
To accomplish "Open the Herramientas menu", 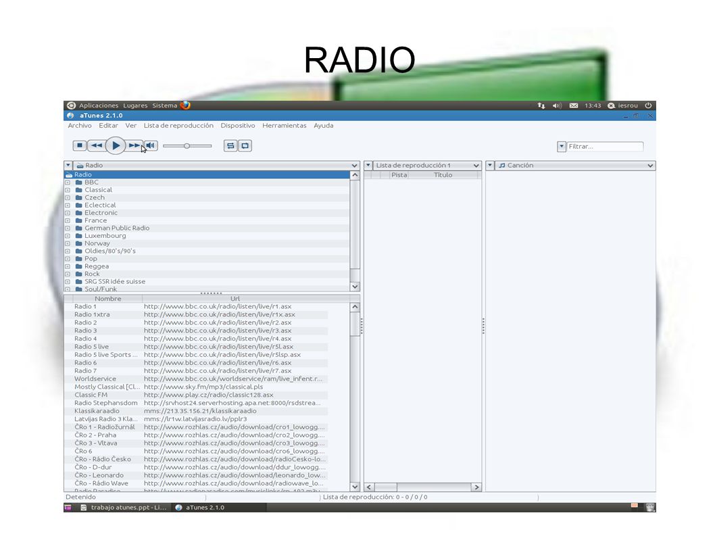I will click(x=285, y=126).
